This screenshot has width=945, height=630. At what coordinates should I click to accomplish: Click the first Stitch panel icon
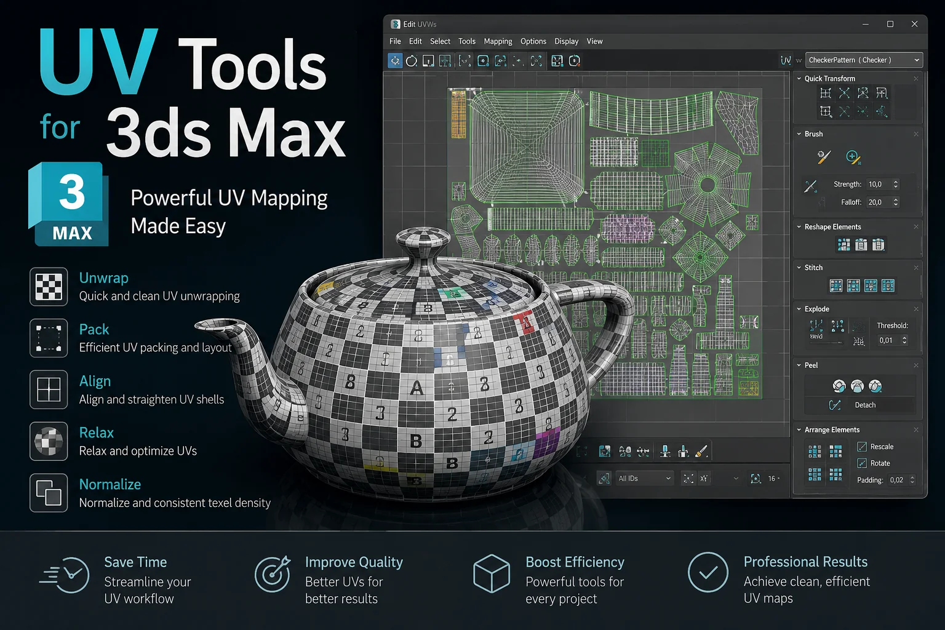point(836,285)
